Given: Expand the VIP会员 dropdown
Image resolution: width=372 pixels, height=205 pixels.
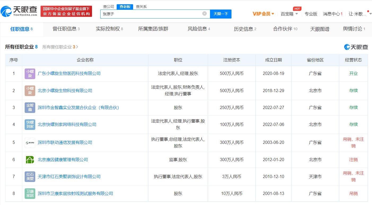Looking at the screenshot, I should tap(263, 14).
